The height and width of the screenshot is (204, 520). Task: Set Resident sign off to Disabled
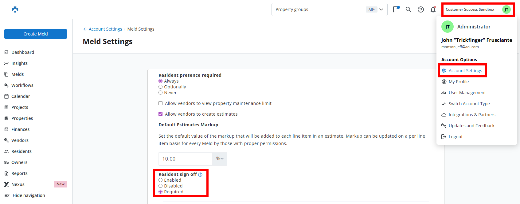(x=161, y=186)
